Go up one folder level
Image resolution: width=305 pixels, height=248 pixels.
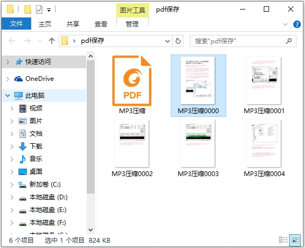(x=52, y=41)
